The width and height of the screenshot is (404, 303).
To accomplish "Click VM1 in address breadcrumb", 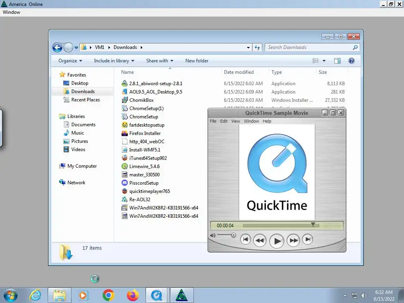I will [x=99, y=47].
